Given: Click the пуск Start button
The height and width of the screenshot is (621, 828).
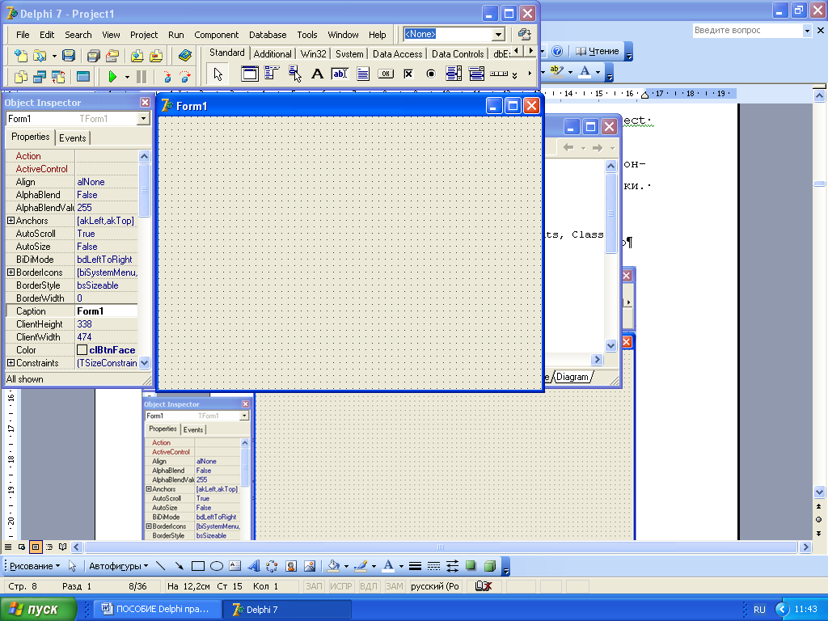Looking at the screenshot, I should pyautogui.click(x=38, y=610).
